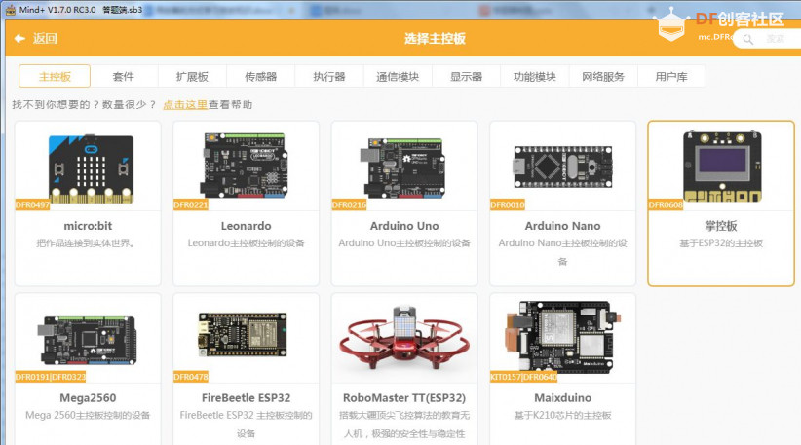Viewport: 801px width, 445px height.
Task: Click the 基于K210芯片的主控板 description
Action: point(563,416)
